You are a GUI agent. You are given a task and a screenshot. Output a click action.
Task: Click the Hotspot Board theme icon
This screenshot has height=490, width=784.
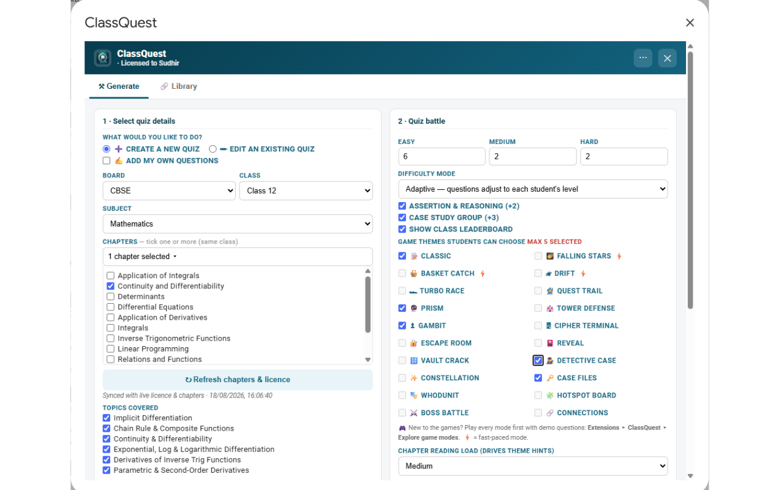[x=550, y=396]
